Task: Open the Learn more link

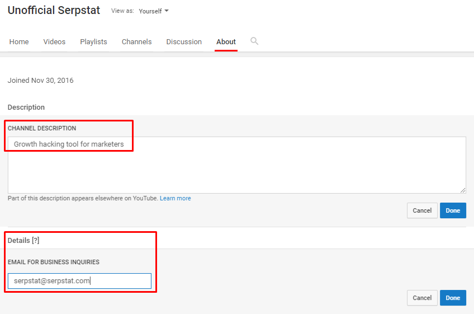Action: (x=176, y=198)
